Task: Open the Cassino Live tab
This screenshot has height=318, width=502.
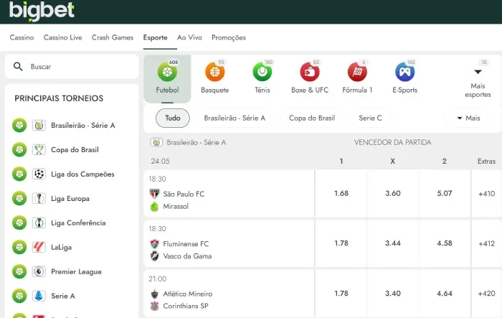Action: [x=63, y=37]
